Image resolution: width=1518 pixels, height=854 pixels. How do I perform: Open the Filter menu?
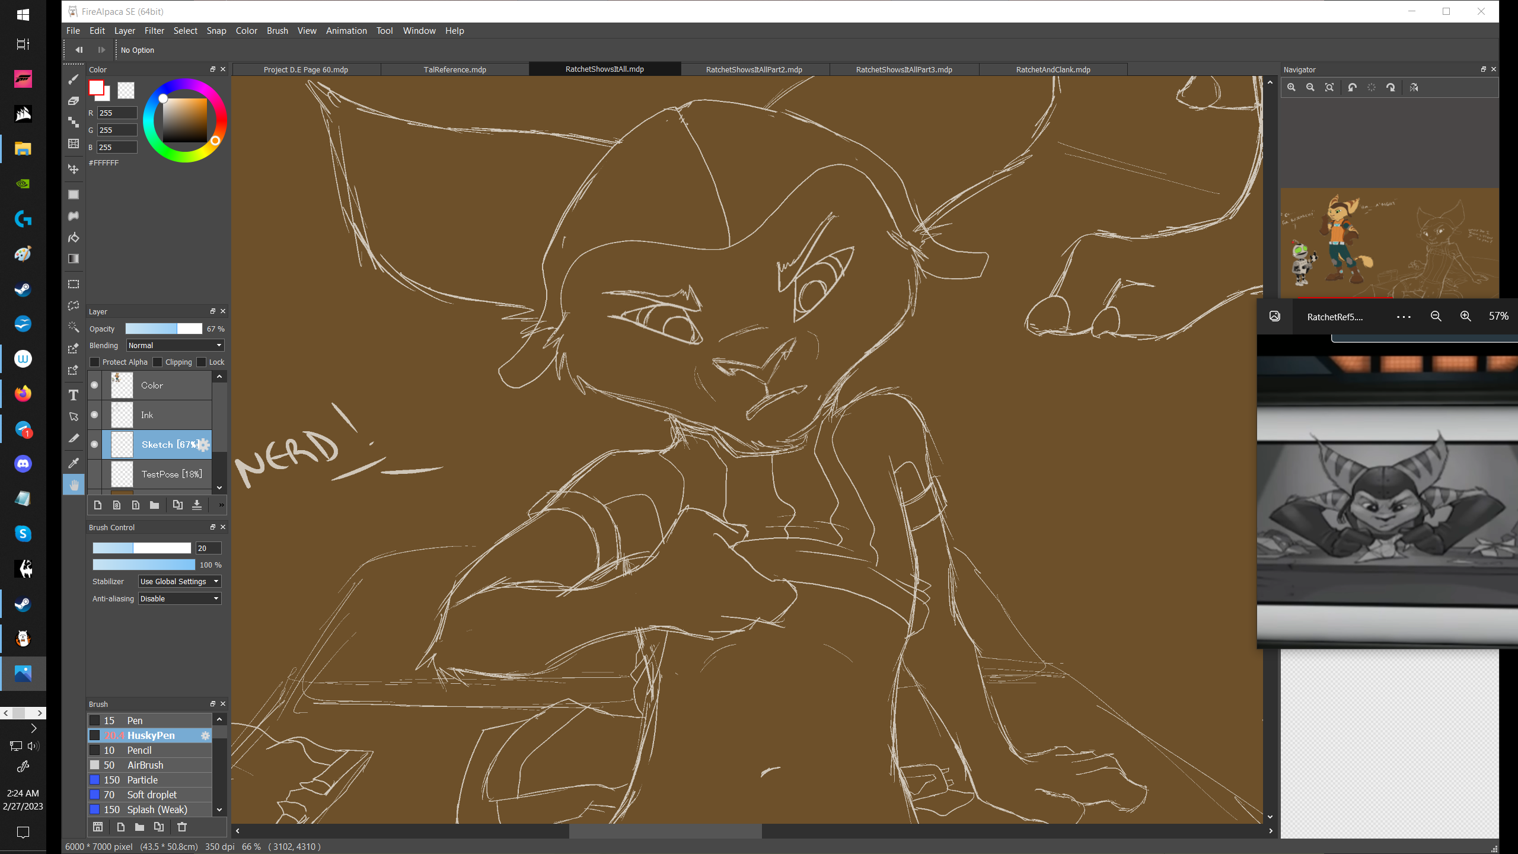[x=154, y=31]
